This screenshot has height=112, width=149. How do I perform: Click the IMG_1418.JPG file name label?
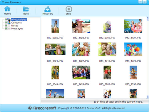(x=107, y=61)
